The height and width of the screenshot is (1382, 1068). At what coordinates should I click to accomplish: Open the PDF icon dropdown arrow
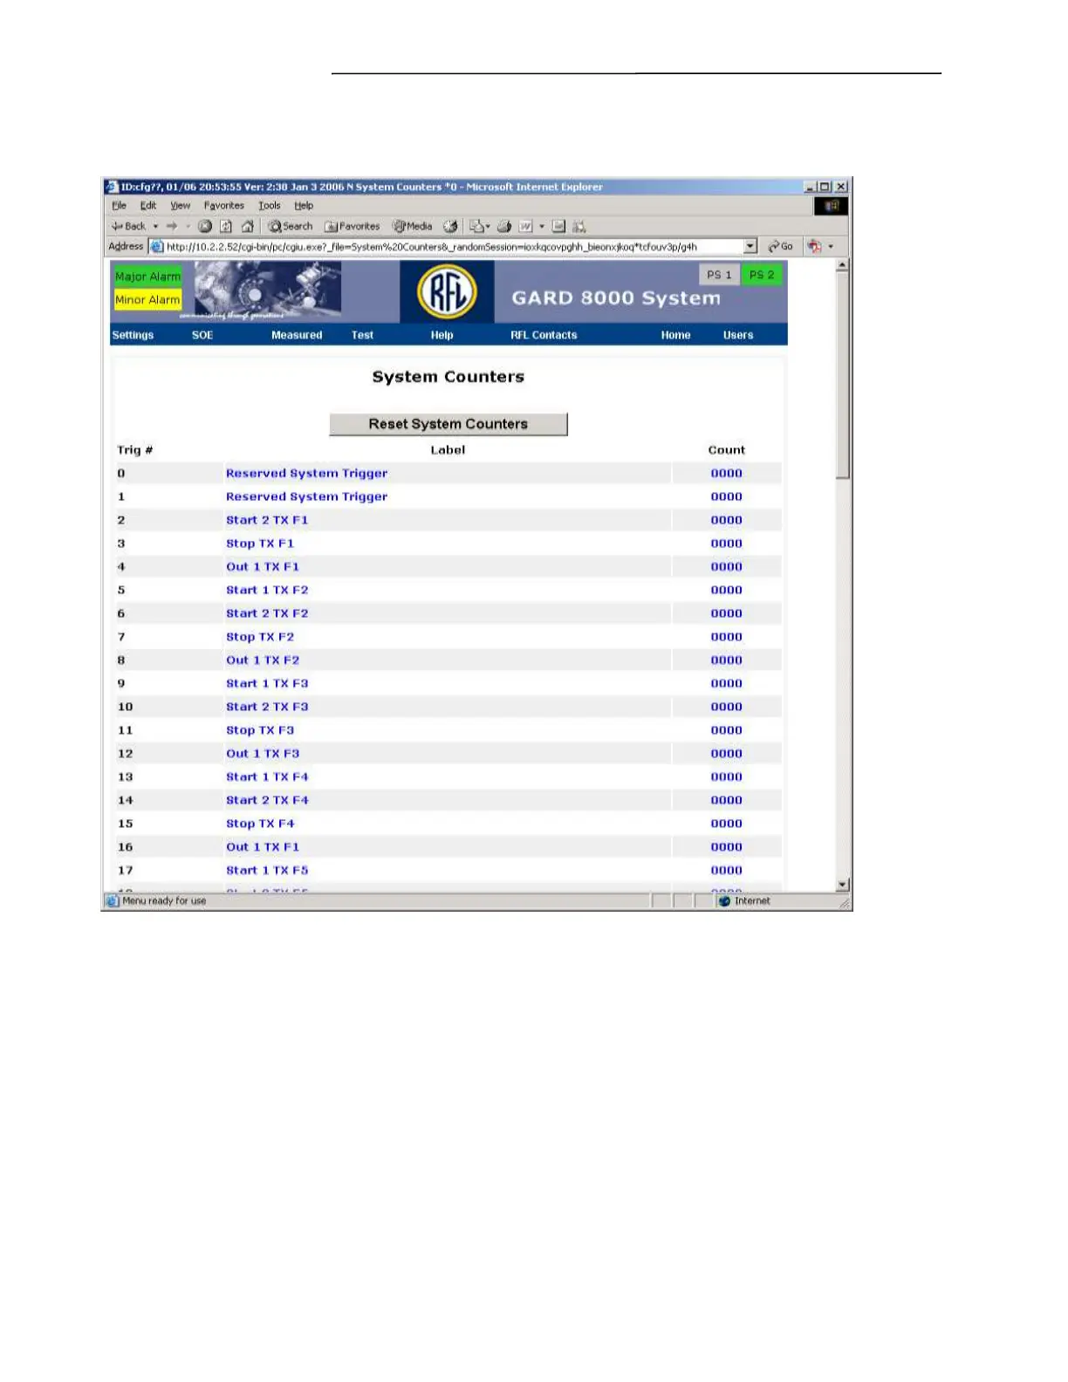831,247
